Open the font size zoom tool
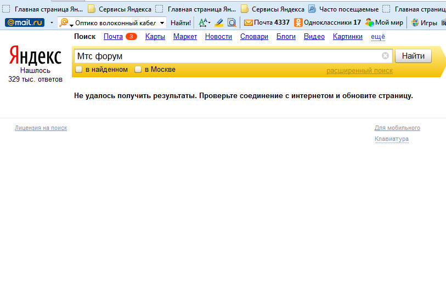This screenshot has width=446, height=285. (204, 22)
